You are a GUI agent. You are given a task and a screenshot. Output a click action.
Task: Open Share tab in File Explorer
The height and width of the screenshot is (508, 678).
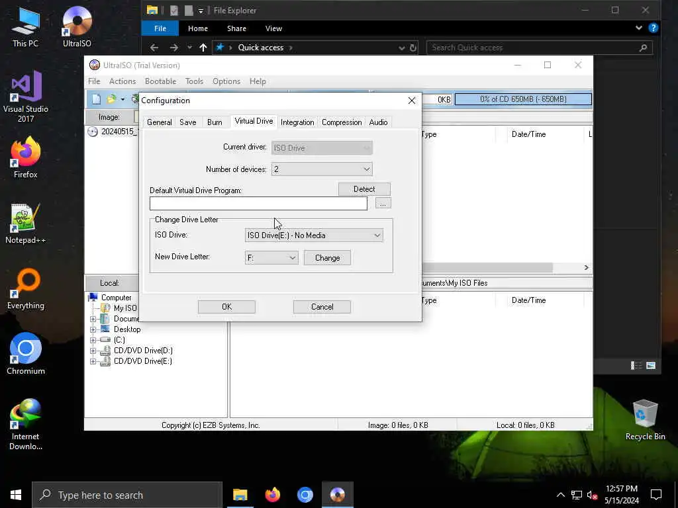tap(236, 28)
